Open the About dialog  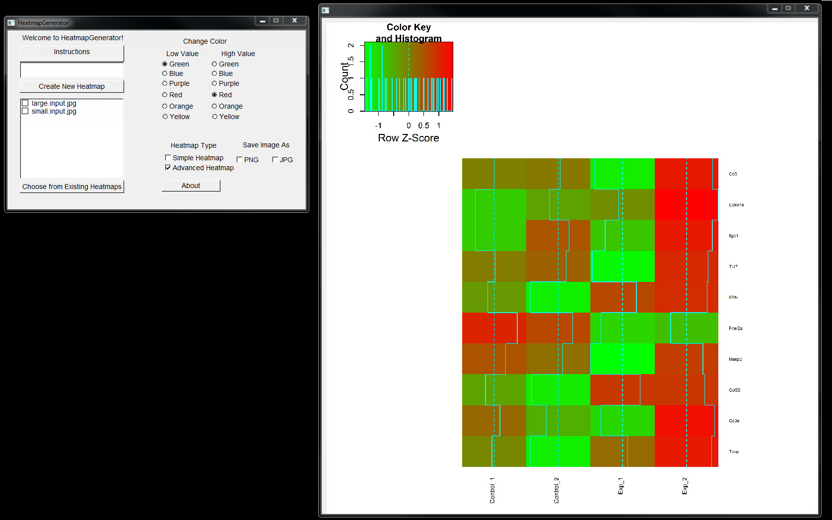tap(191, 186)
